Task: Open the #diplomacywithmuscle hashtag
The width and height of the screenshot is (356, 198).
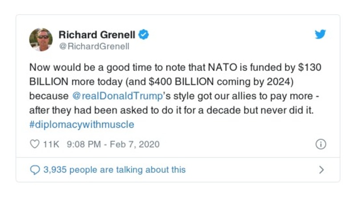Action: tap(81, 124)
